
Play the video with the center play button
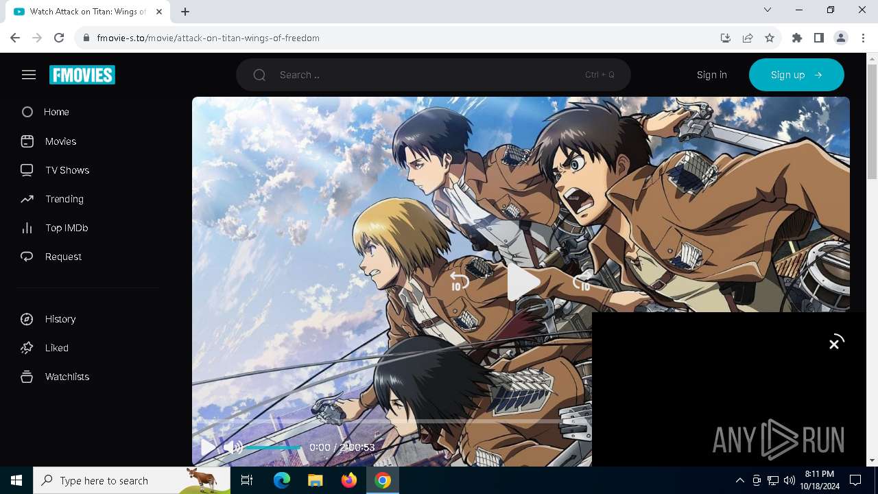[523, 281]
